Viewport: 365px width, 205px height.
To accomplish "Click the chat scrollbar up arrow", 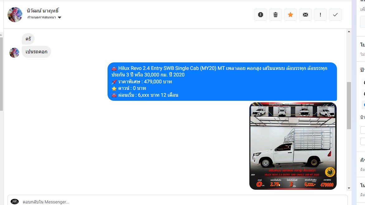I will pos(349,32).
